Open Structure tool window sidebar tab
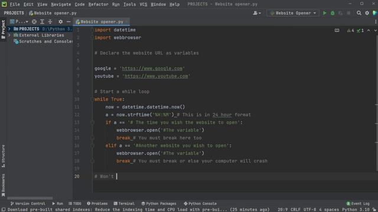This screenshot has width=378, height=212. point(3,156)
